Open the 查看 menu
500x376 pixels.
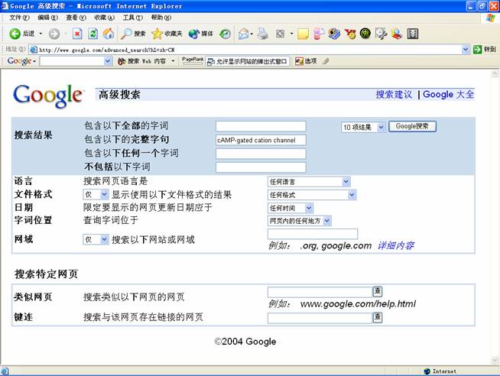(76, 18)
